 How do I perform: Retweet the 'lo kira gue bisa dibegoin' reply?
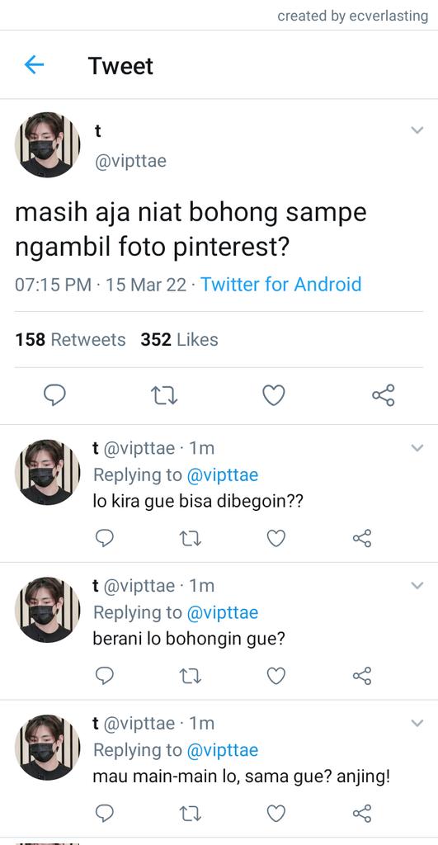tap(191, 538)
